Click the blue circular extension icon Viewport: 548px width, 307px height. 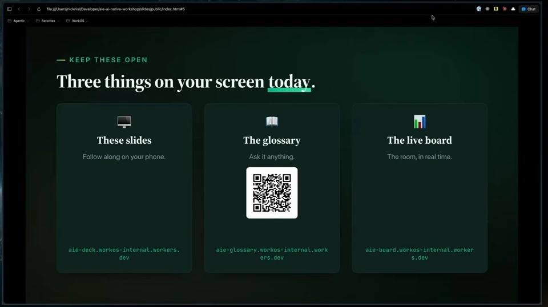pyautogui.click(x=479, y=9)
